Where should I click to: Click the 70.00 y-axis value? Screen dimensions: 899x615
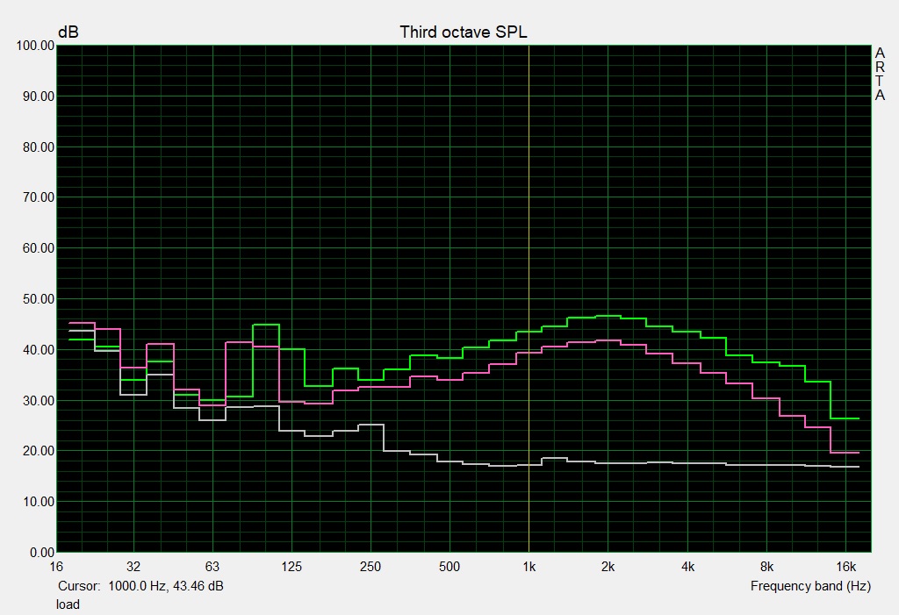39,197
